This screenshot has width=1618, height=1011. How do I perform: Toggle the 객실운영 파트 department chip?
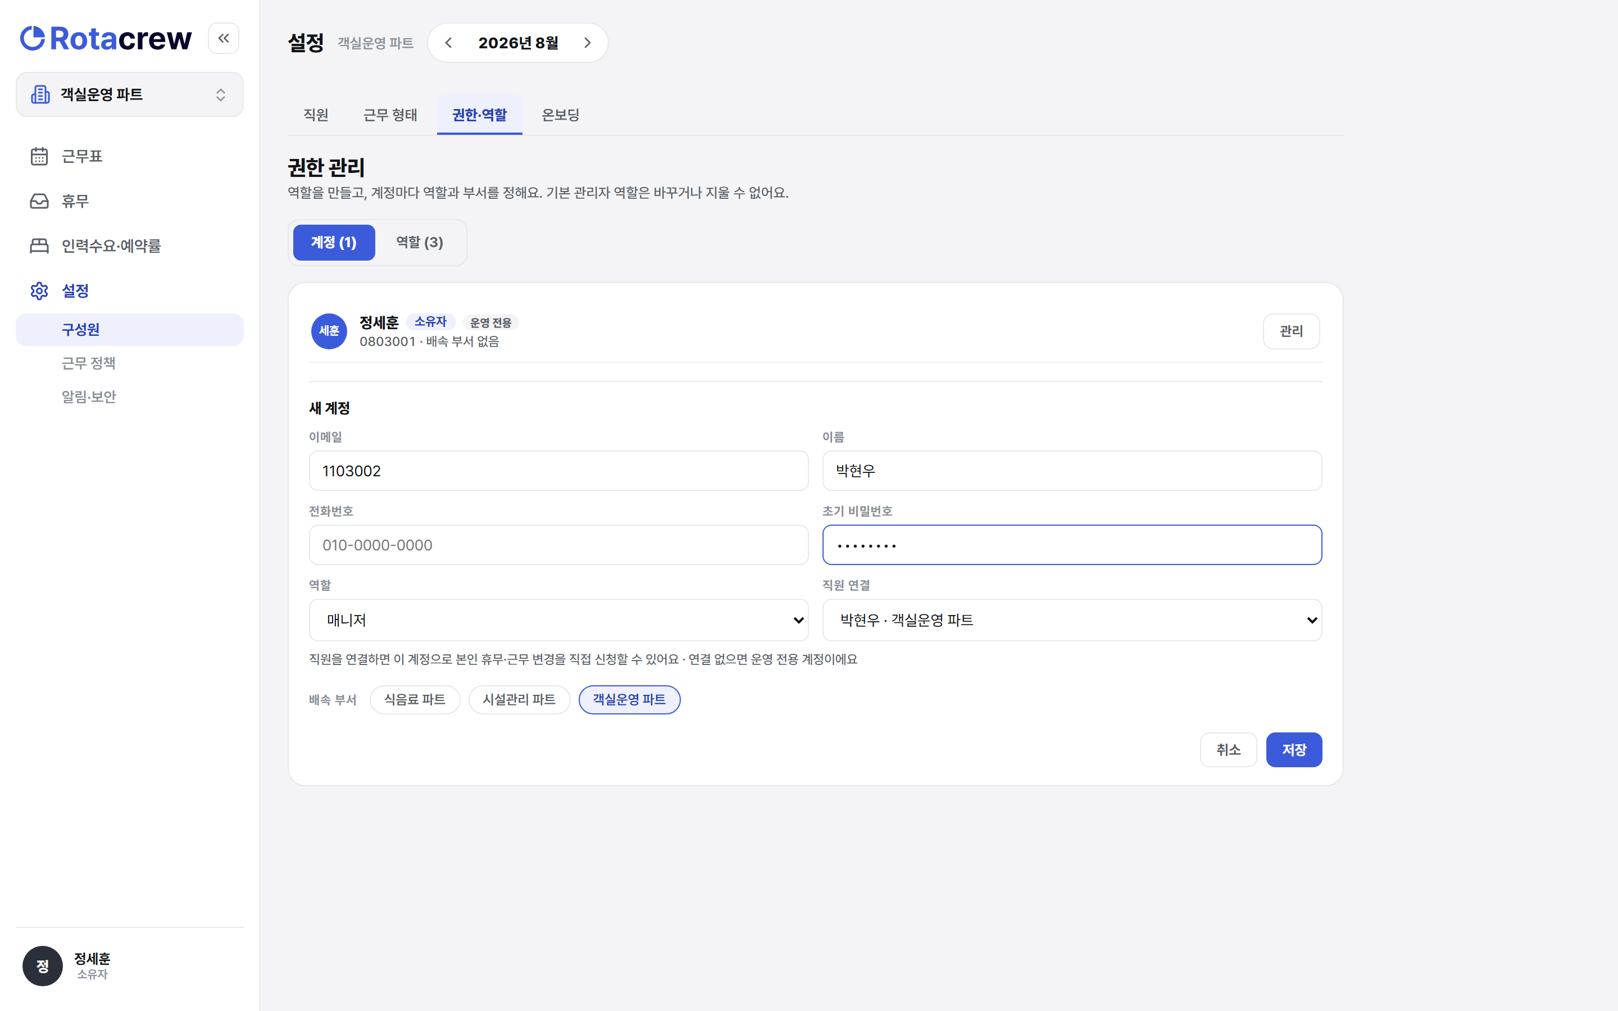[x=629, y=699]
